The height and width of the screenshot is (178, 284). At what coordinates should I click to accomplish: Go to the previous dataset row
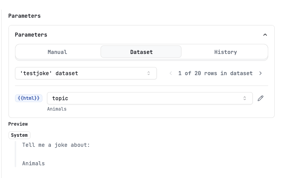pos(171,73)
